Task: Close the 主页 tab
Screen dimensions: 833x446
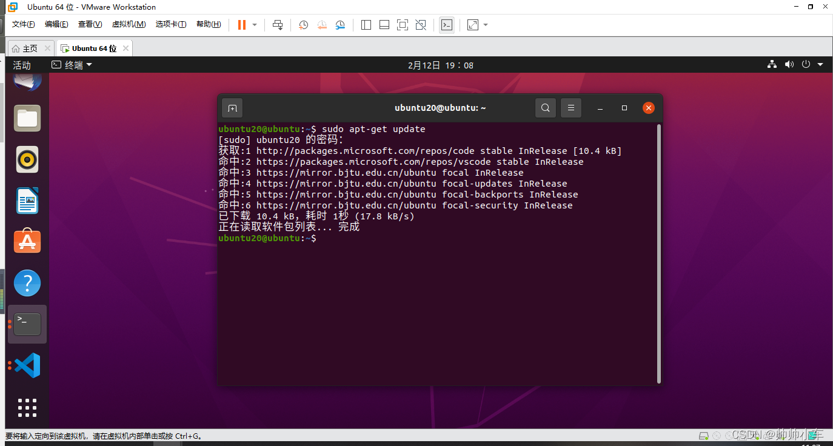Action: click(x=47, y=48)
